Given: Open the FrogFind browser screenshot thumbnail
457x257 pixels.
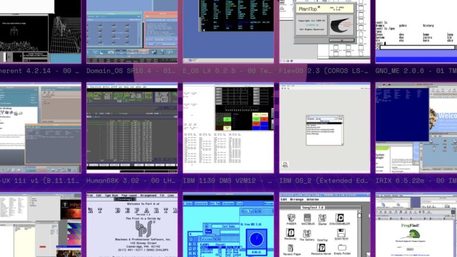Looking at the screenshot, I should point(416,225).
